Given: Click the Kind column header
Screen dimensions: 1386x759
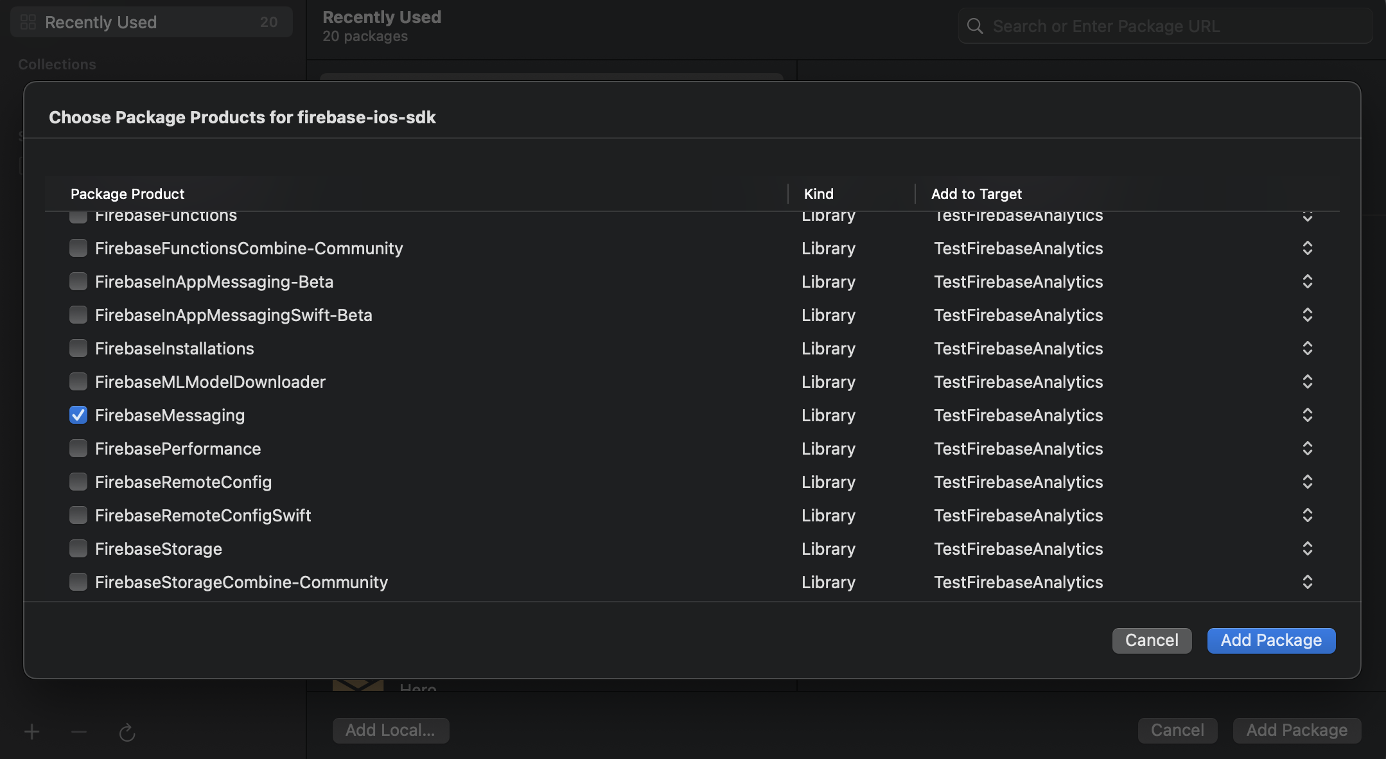Looking at the screenshot, I should (x=819, y=194).
